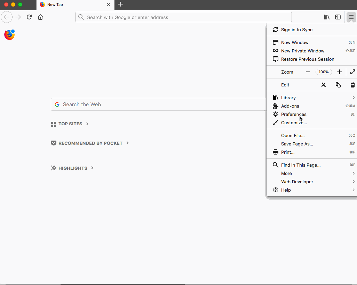
Task: Go to Firefox Home via house icon
Action: [x=40, y=17]
